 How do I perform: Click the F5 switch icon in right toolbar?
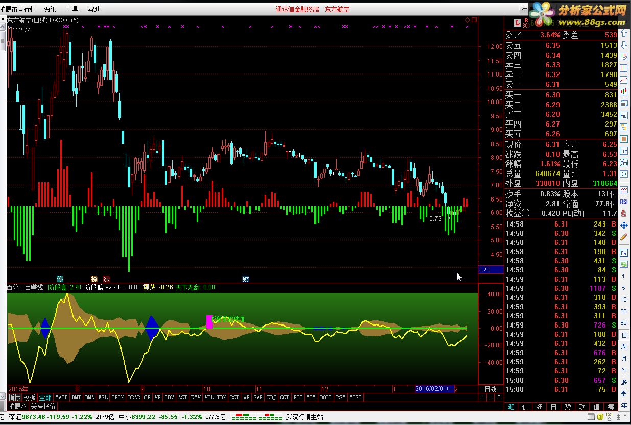(624, 253)
